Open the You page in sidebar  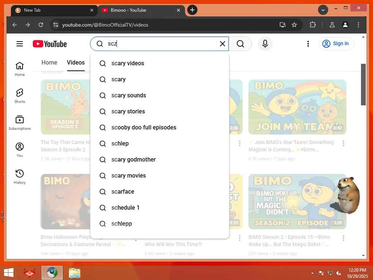(20, 150)
